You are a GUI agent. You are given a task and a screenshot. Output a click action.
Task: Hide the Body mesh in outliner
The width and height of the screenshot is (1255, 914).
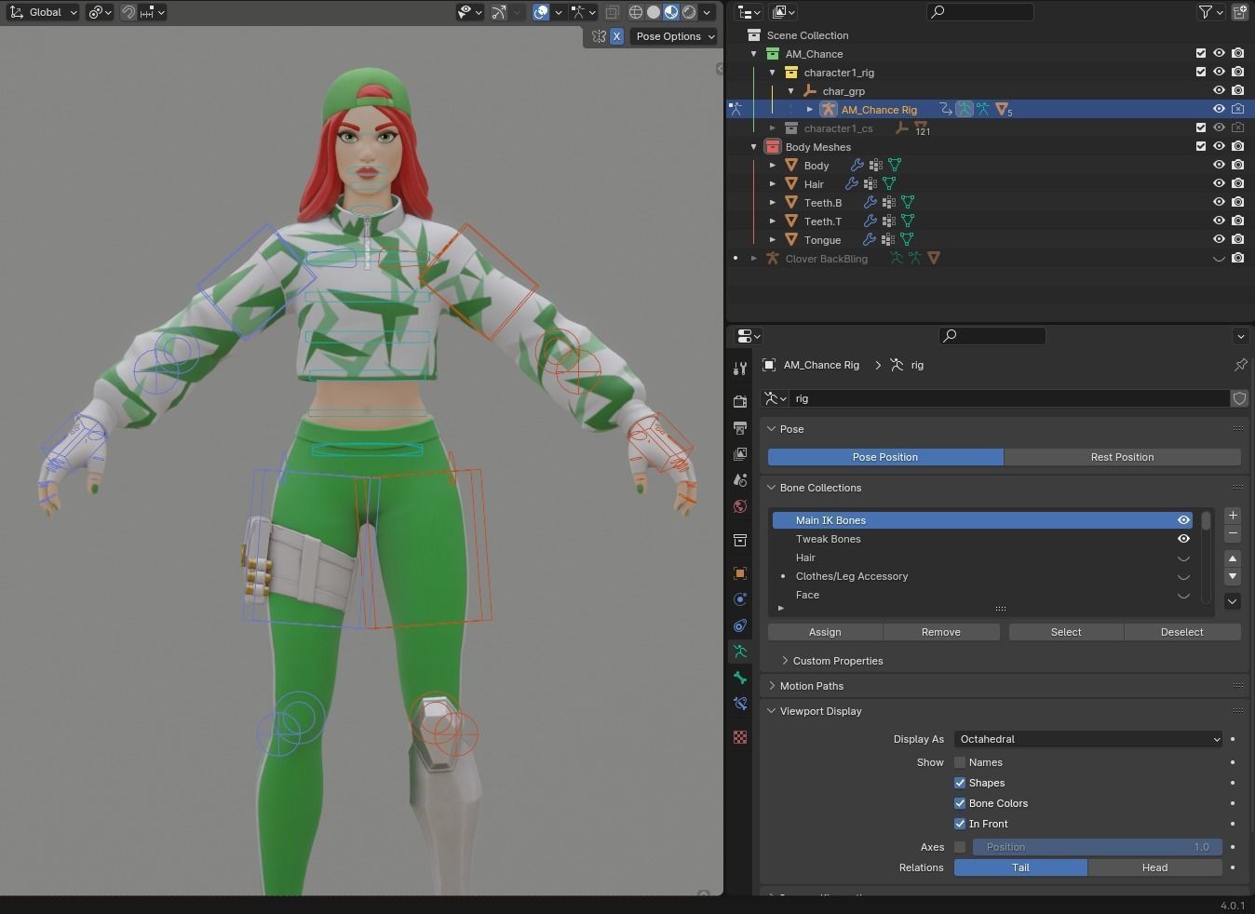(1219, 165)
